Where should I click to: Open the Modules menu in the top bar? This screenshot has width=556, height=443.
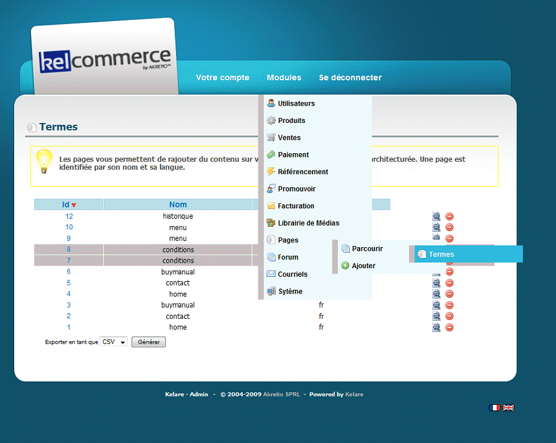point(284,78)
